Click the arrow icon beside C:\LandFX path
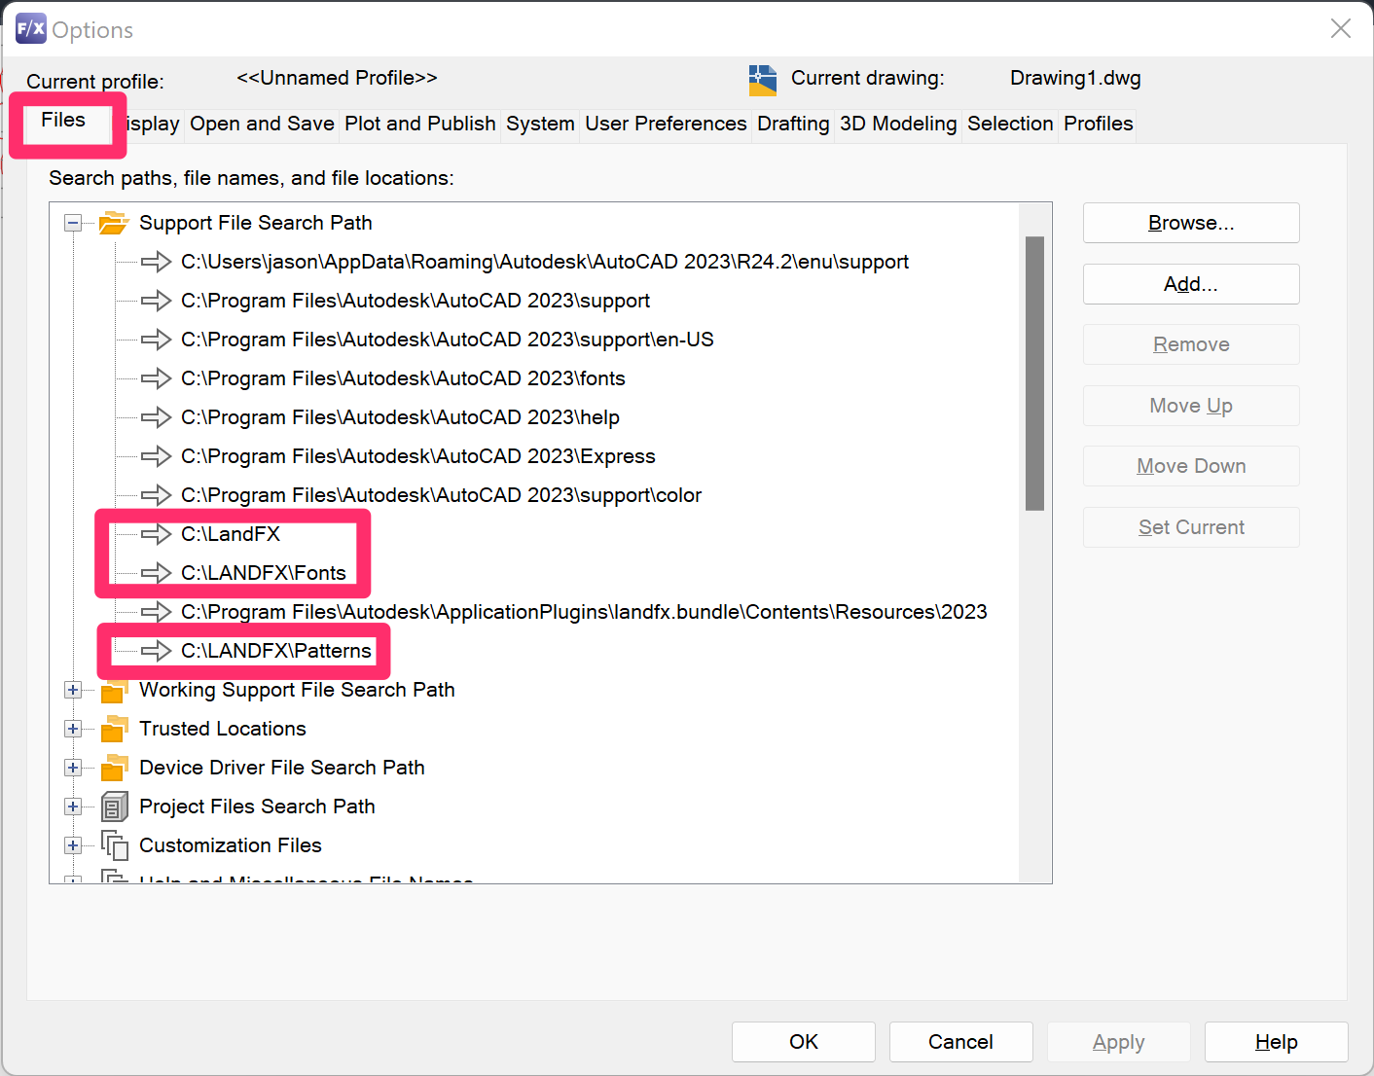The image size is (1374, 1076). (x=156, y=534)
